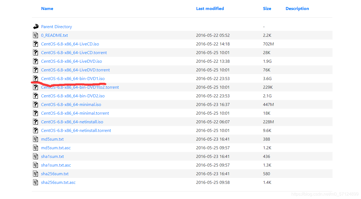Click the file icon beside sha1sum.txt.asc
Screen dimensions: 361x199
[x=36, y=165]
